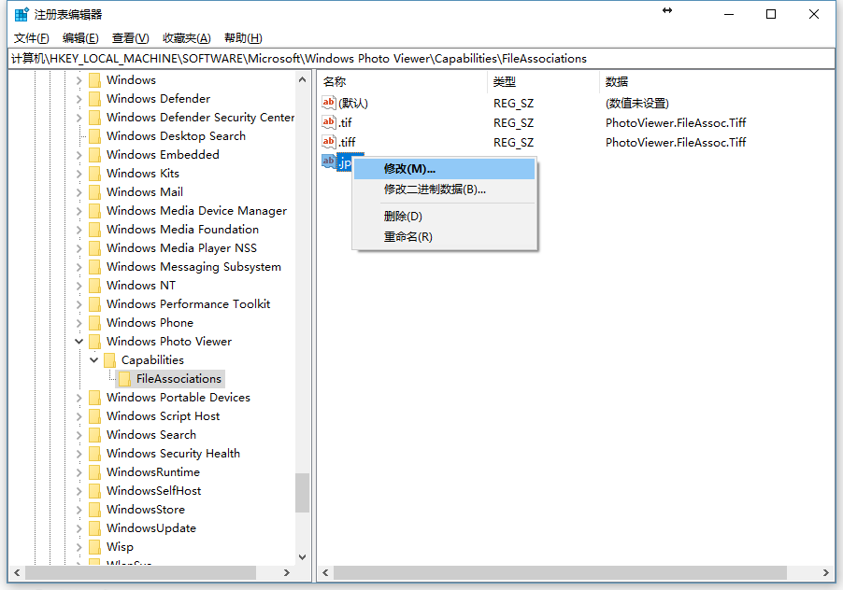
Task: Click the ab icon next to .tif value
Action: 328,122
